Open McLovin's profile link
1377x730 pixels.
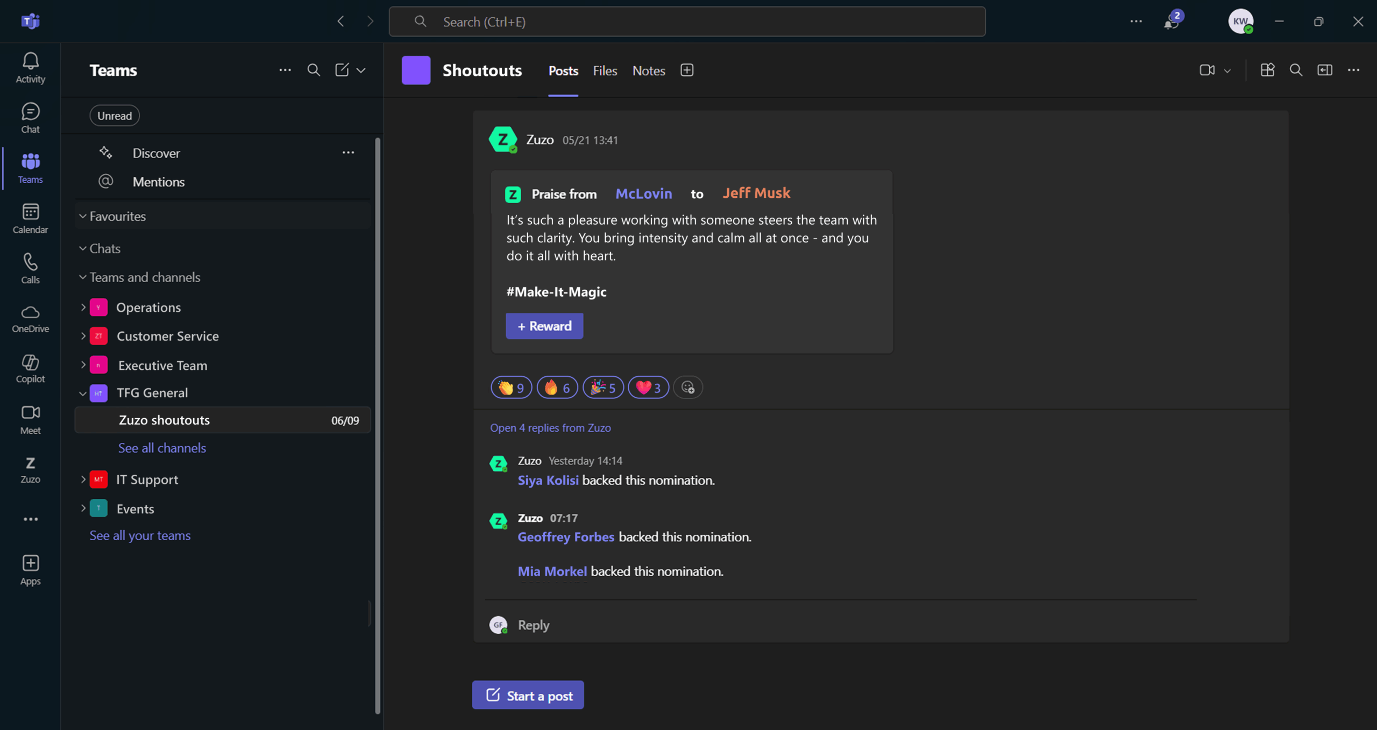[x=643, y=194]
